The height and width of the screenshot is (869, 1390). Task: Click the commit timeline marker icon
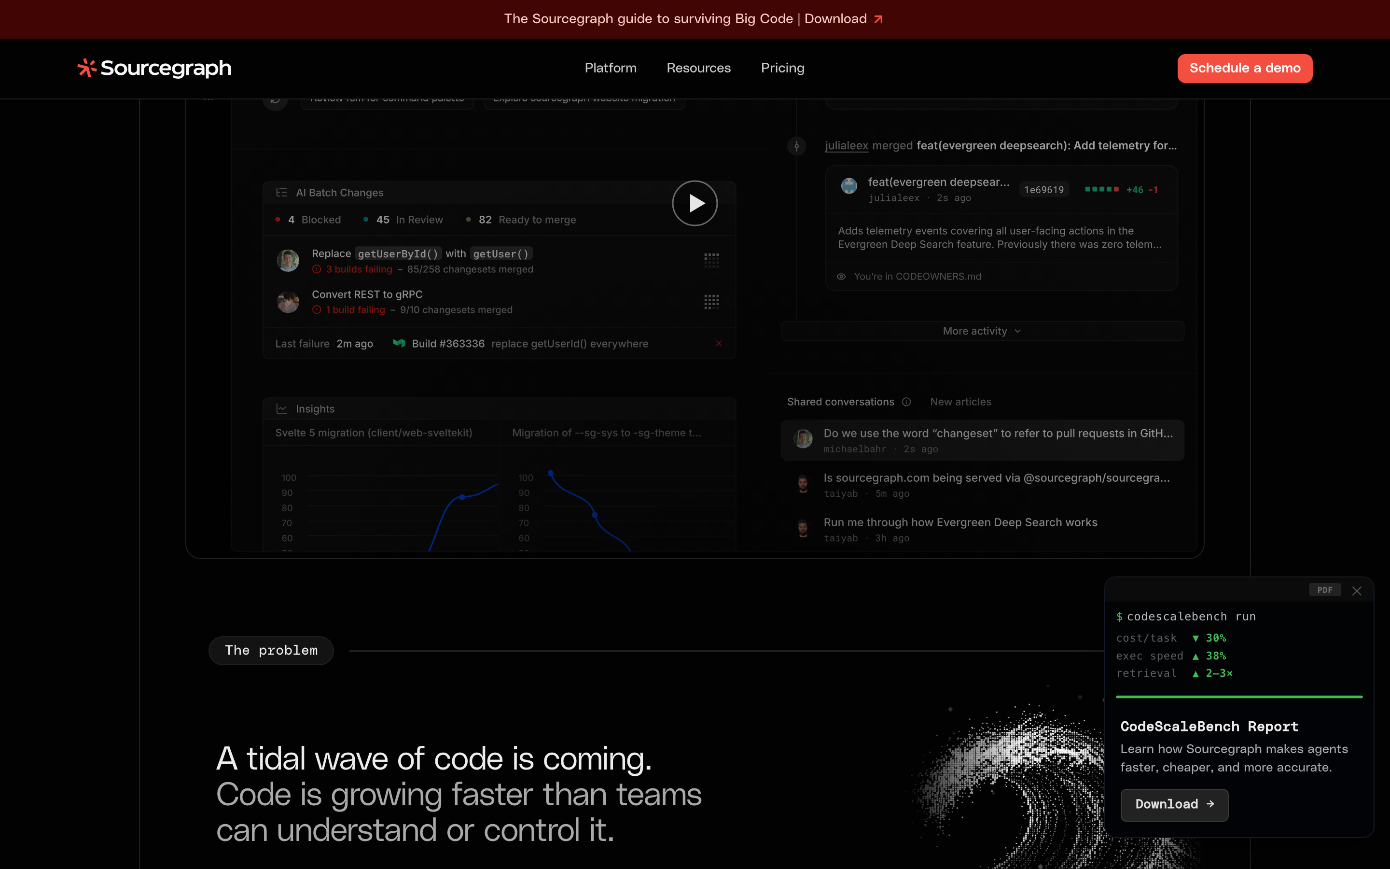796,146
